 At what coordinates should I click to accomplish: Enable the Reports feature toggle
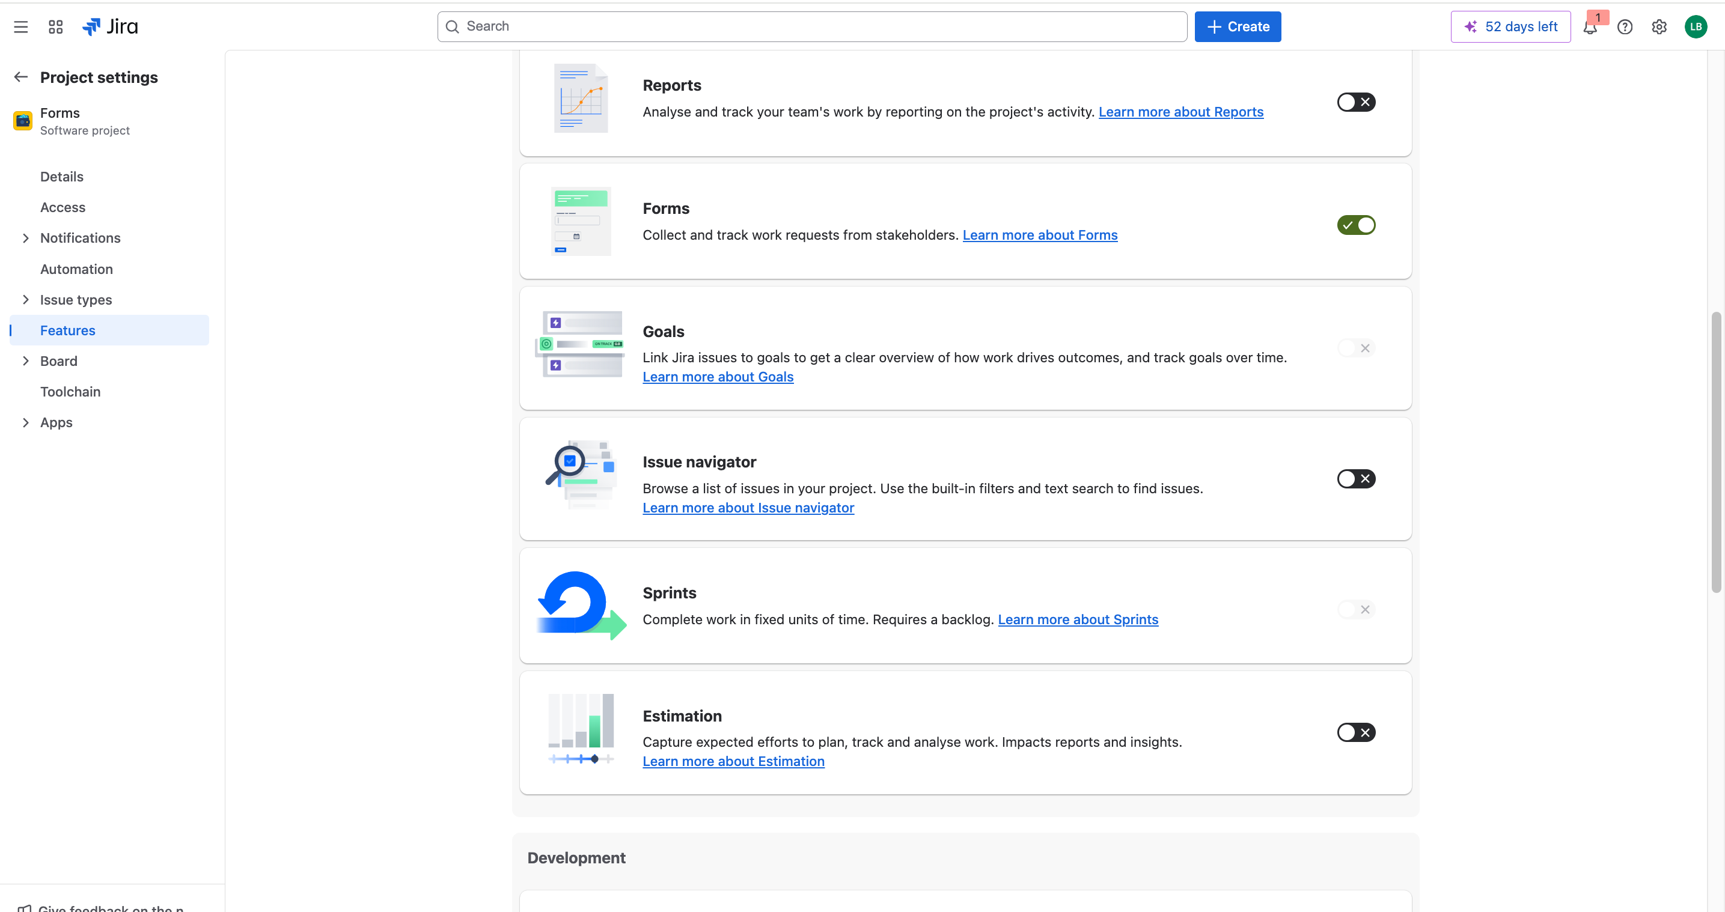(x=1356, y=102)
